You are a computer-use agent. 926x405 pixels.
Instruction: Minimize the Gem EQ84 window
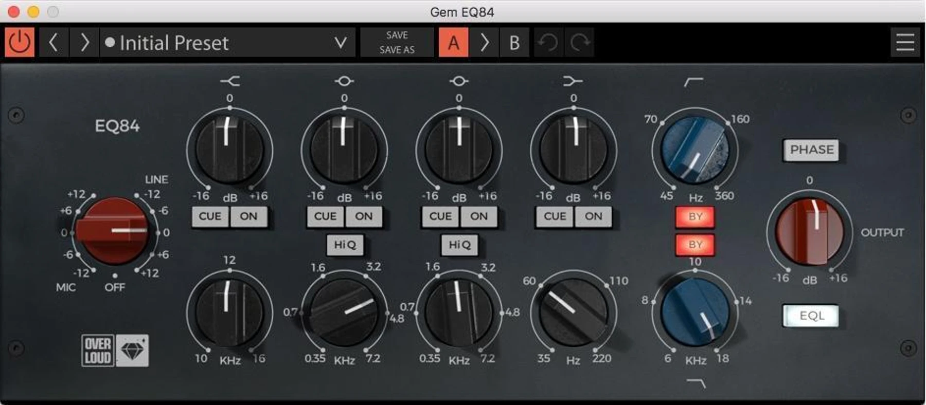[x=33, y=11]
